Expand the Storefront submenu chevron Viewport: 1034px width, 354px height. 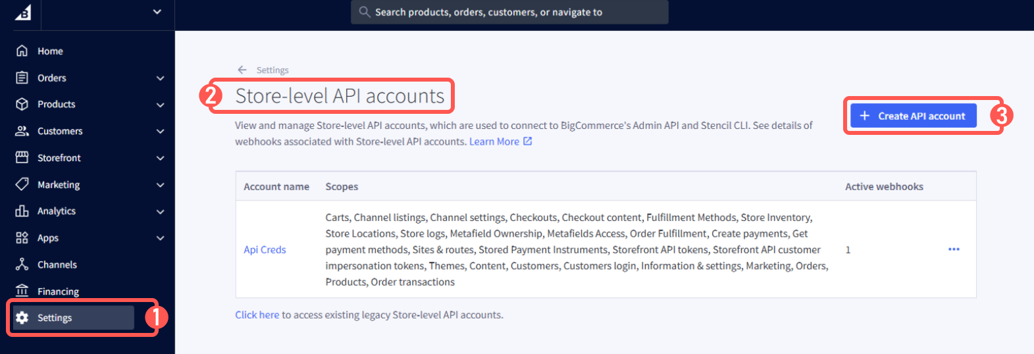click(x=160, y=159)
